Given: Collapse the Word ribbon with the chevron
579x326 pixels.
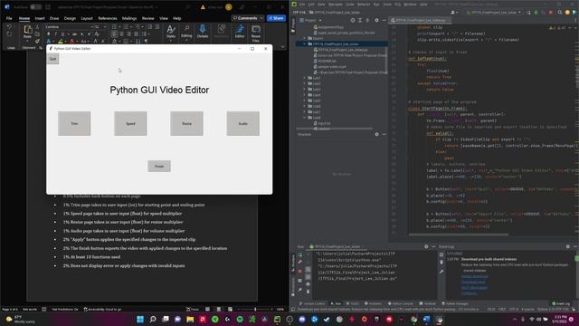Looking at the screenshot, I should point(283,46).
